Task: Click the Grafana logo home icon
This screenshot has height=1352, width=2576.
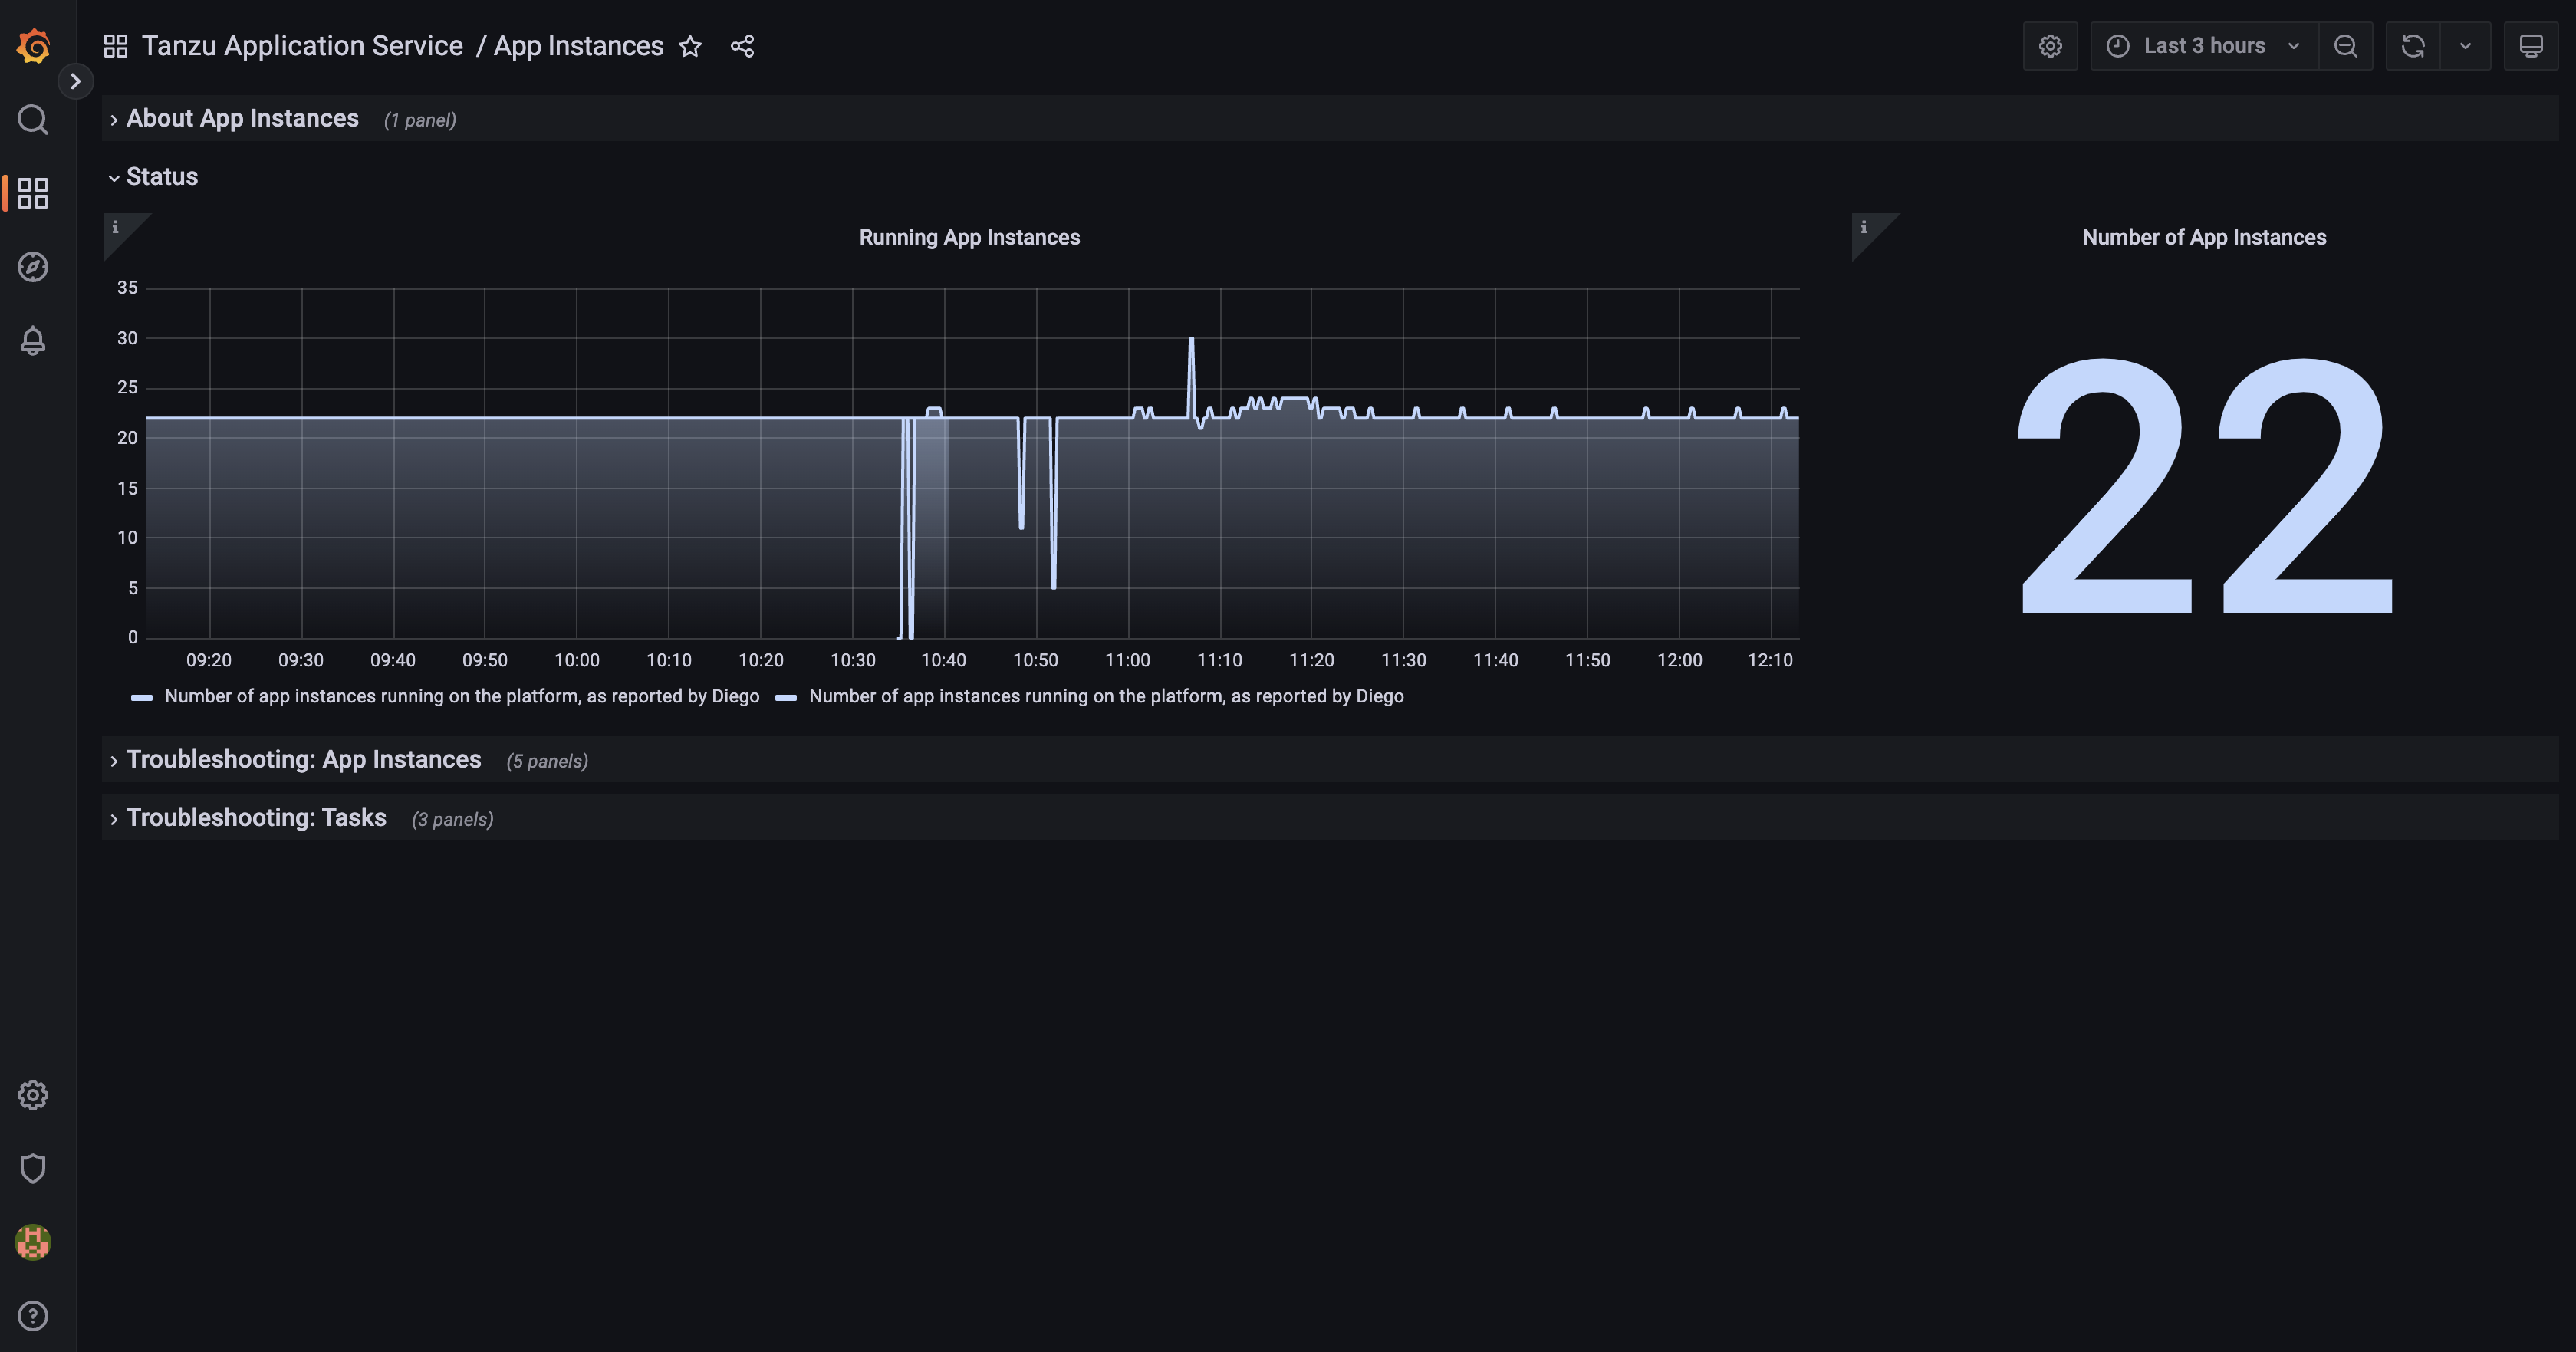Action: coord(33,46)
